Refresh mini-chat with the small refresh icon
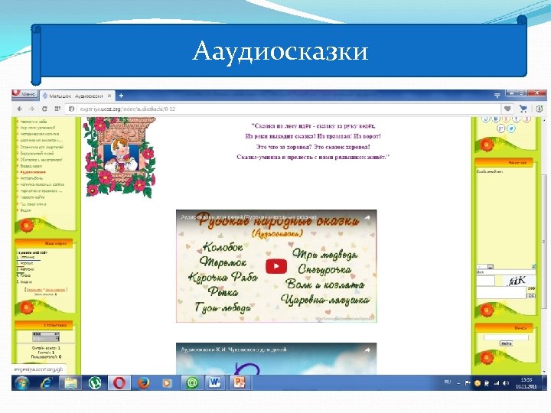This screenshot has width=551, height=413. click(x=534, y=267)
